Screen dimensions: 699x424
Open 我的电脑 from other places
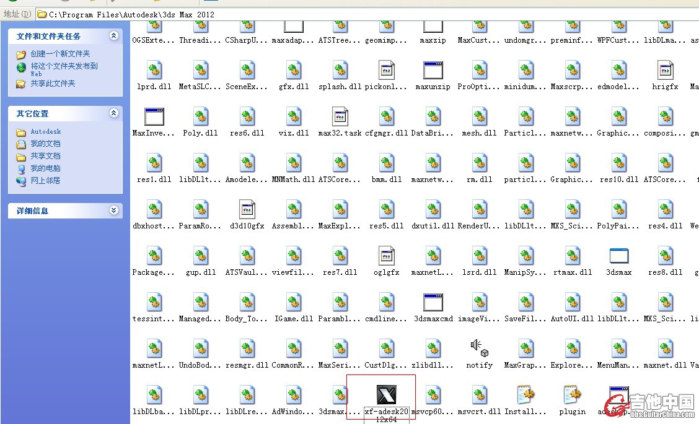pyautogui.click(x=45, y=168)
